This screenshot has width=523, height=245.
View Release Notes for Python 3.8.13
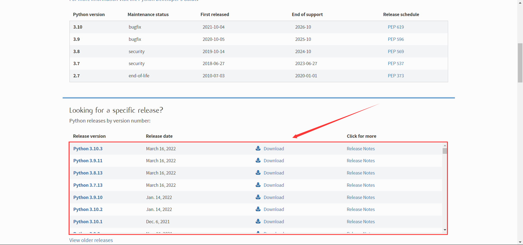tap(361, 173)
